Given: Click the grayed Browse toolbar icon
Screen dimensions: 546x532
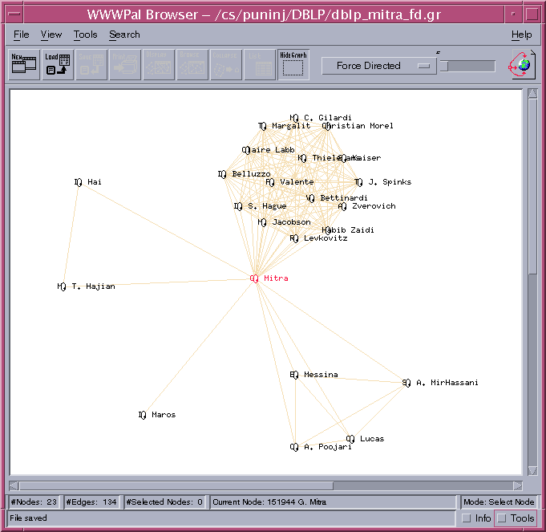Looking at the screenshot, I should click(x=192, y=65).
